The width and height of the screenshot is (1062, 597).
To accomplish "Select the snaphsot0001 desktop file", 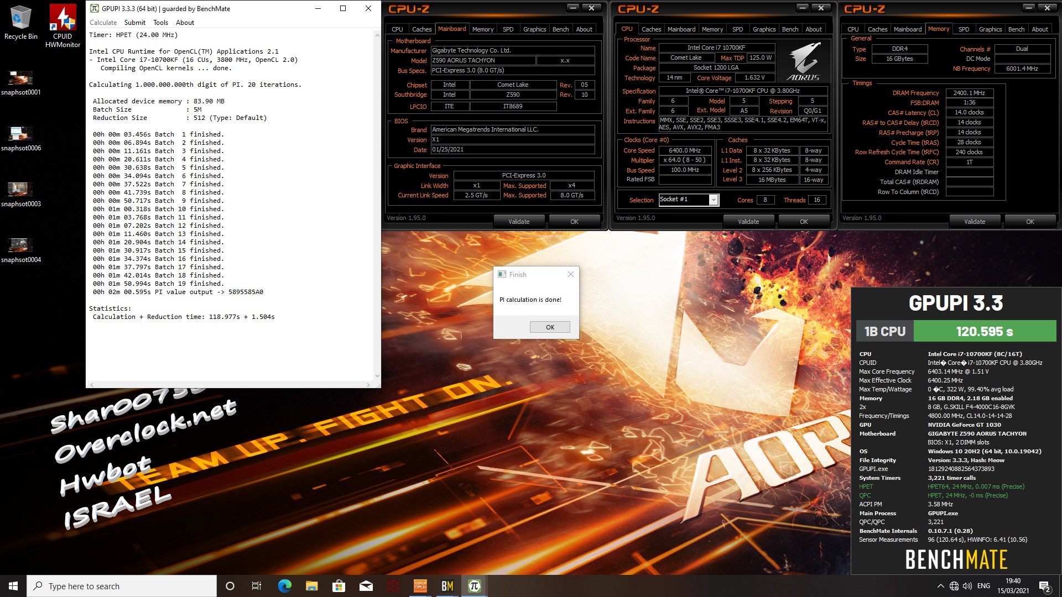I will click(x=21, y=83).
